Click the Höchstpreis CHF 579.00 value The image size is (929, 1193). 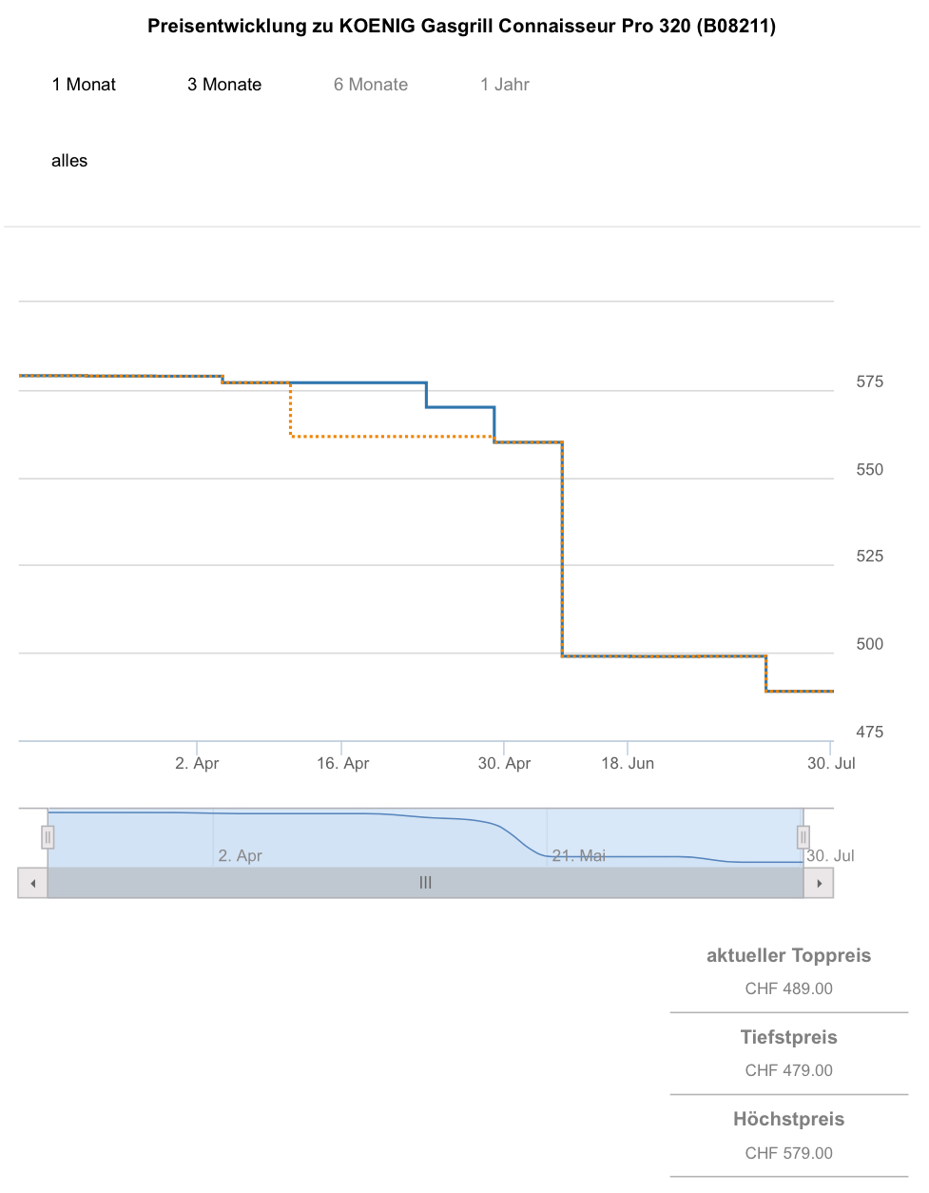point(788,1153)
